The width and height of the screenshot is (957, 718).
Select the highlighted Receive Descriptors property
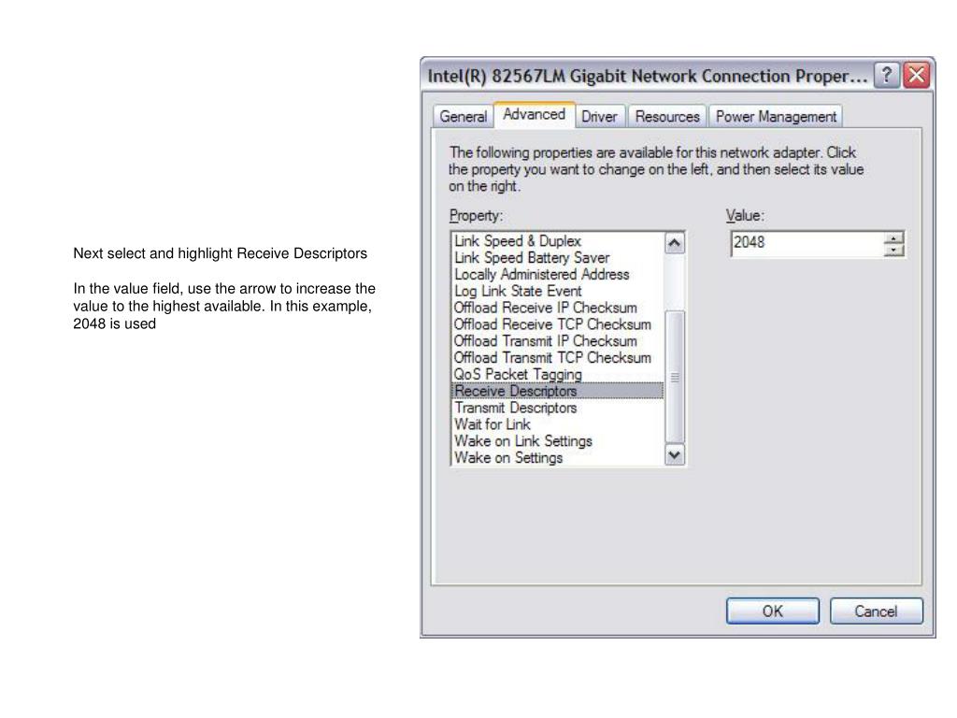pos(557,391)
